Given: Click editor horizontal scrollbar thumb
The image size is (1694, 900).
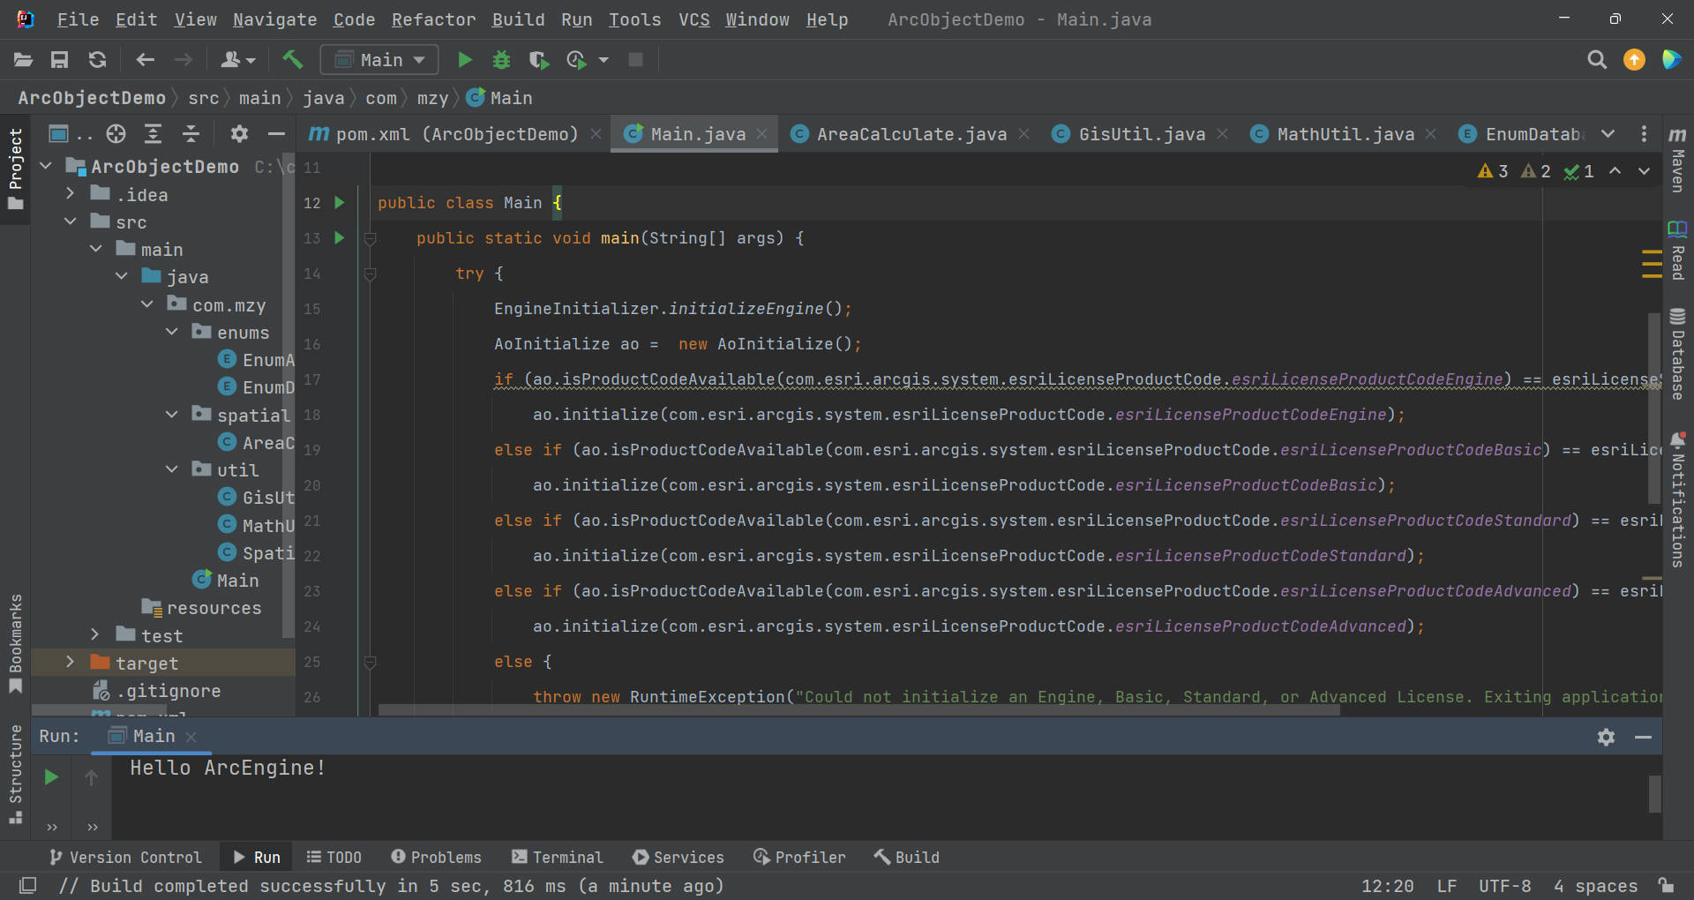Looking at the screenshot, I should click(x=858, y=709).
